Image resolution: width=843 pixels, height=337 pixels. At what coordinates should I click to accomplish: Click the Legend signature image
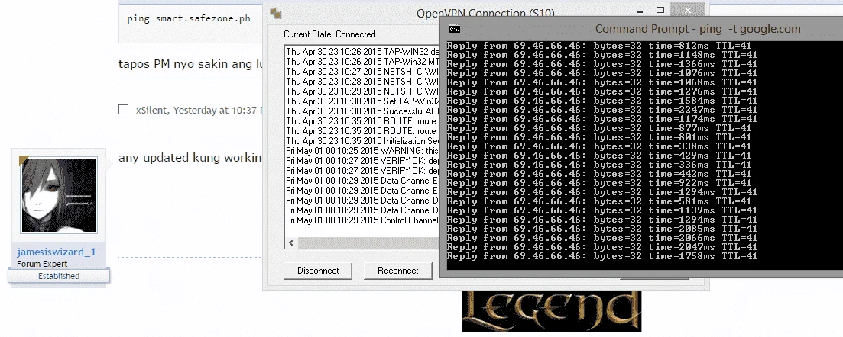pyautogui.click(x=551, y=311)
